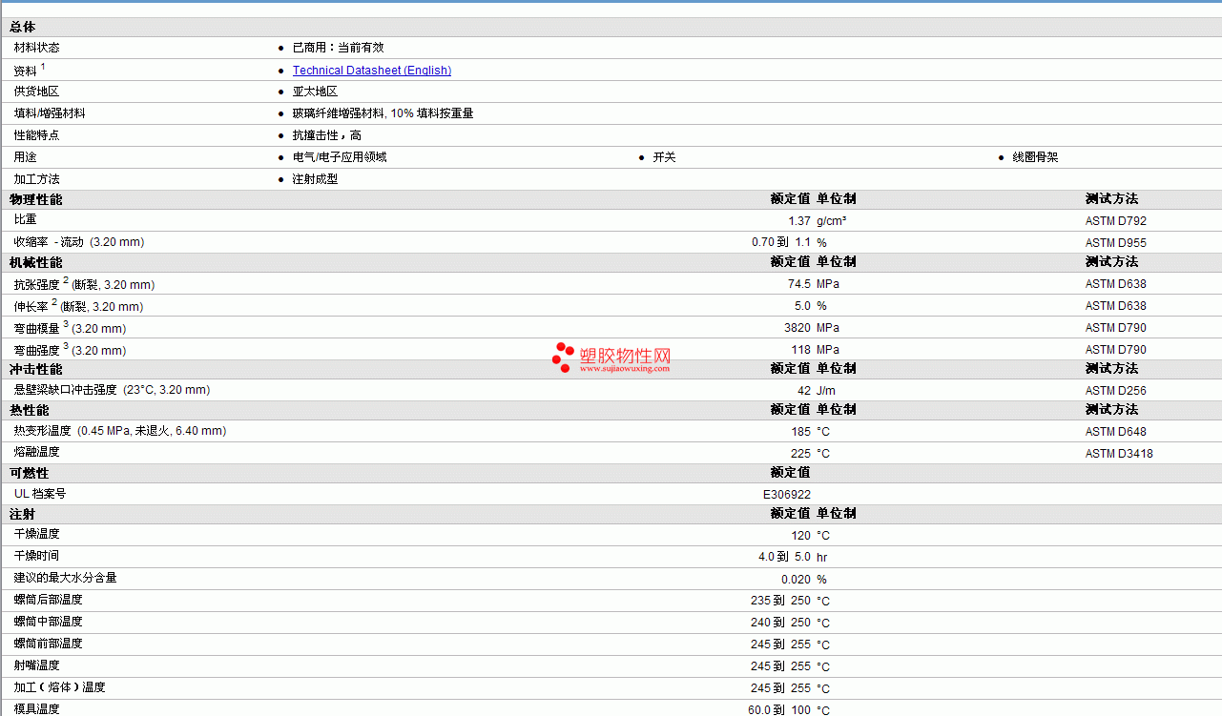Click the '玻璃纤维增强材料, 10% 填料按重量' text
This screenshot has width=1222, height=716.
(x=383, y=113)
